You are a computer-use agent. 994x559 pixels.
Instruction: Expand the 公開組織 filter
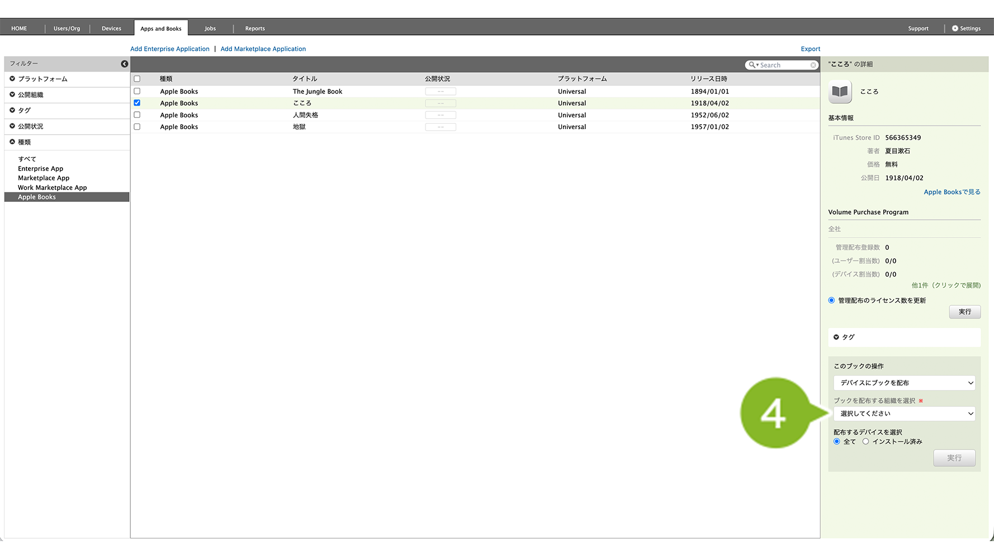coord(12,94)
